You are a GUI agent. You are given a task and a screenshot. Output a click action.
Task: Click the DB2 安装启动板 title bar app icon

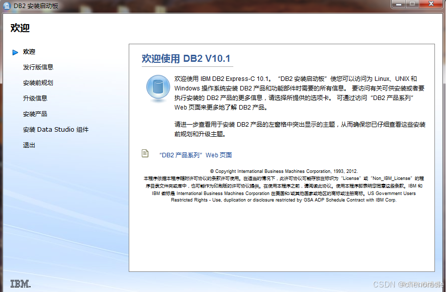(7, 6)
